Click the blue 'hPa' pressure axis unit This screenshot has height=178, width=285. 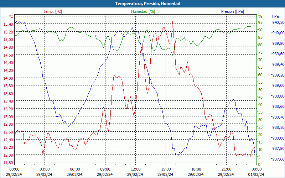point(275,16)
